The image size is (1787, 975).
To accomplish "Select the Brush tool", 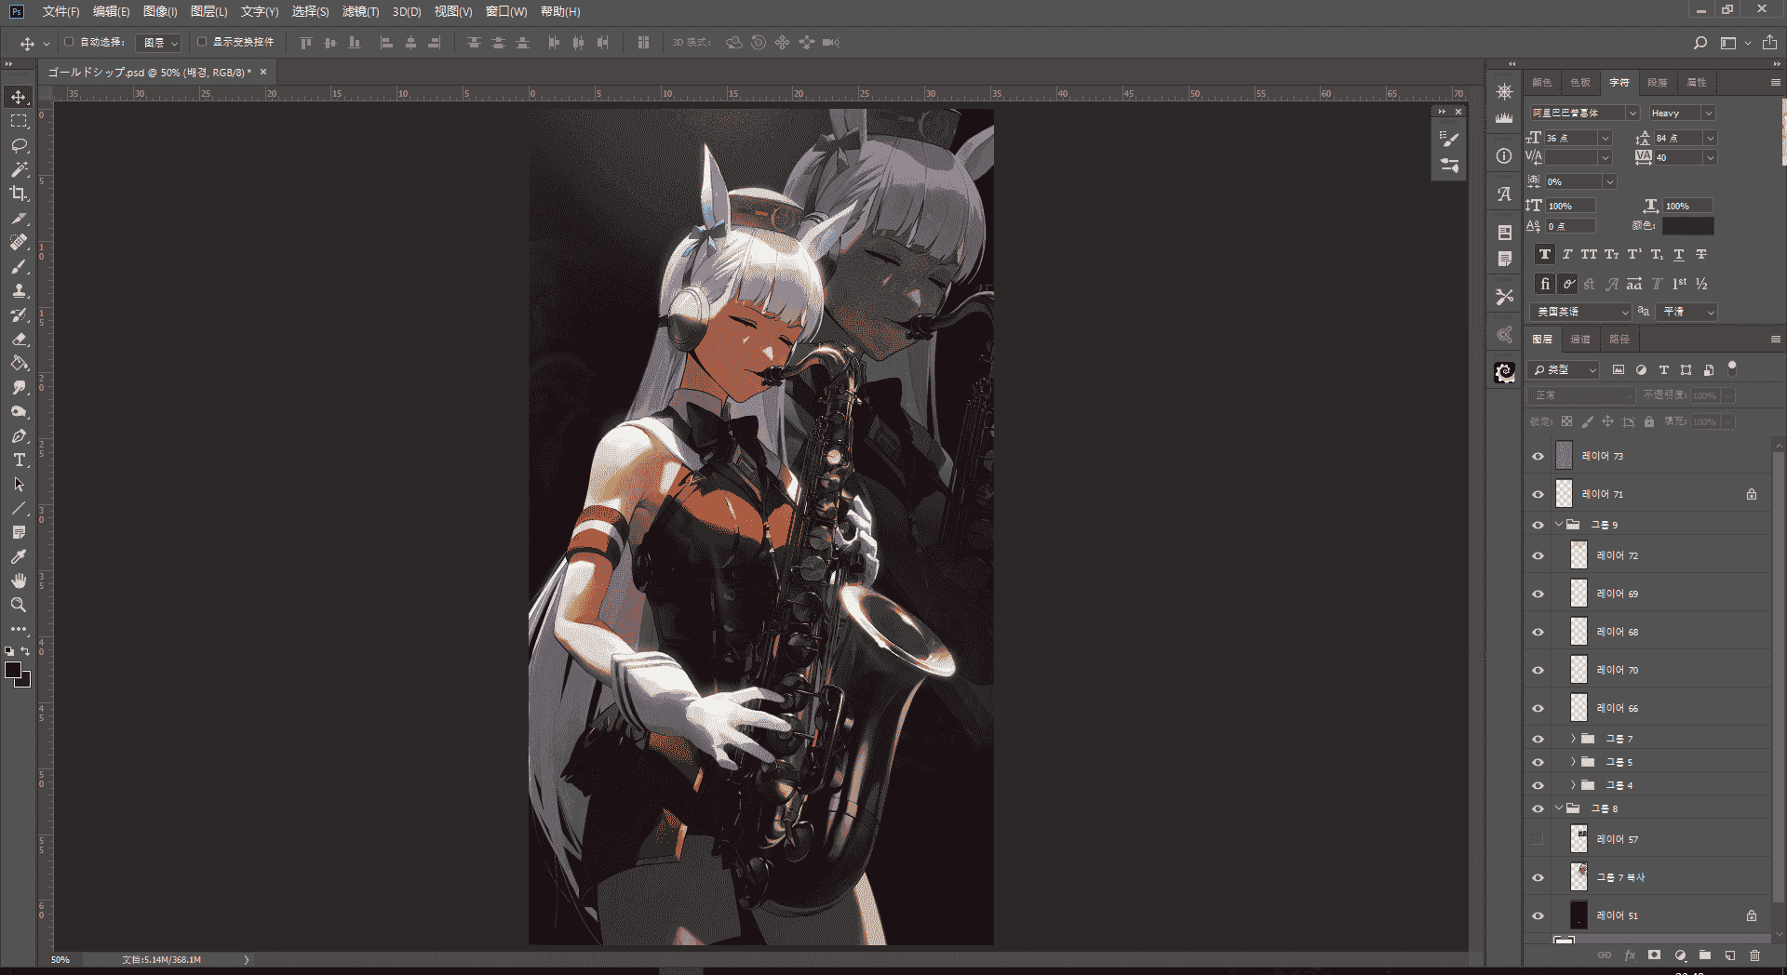I will click(19, 266).
